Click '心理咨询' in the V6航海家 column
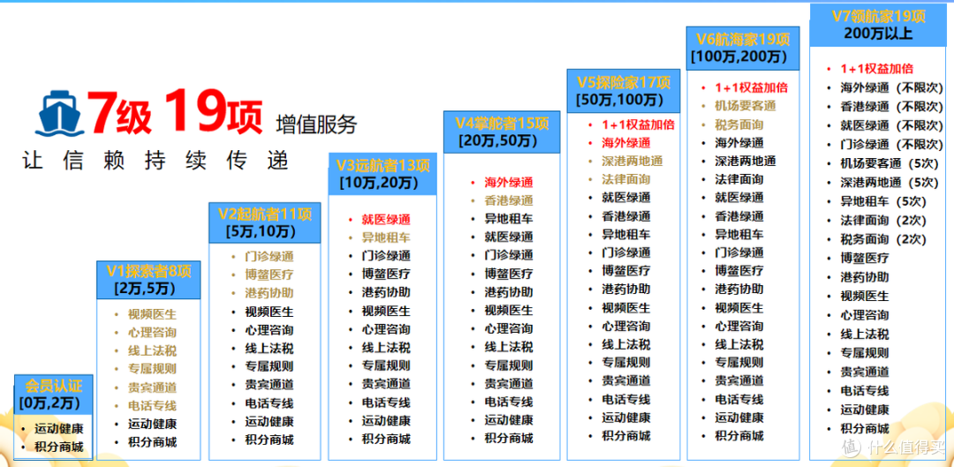The image size is (954, 467). tap(739, 326)
